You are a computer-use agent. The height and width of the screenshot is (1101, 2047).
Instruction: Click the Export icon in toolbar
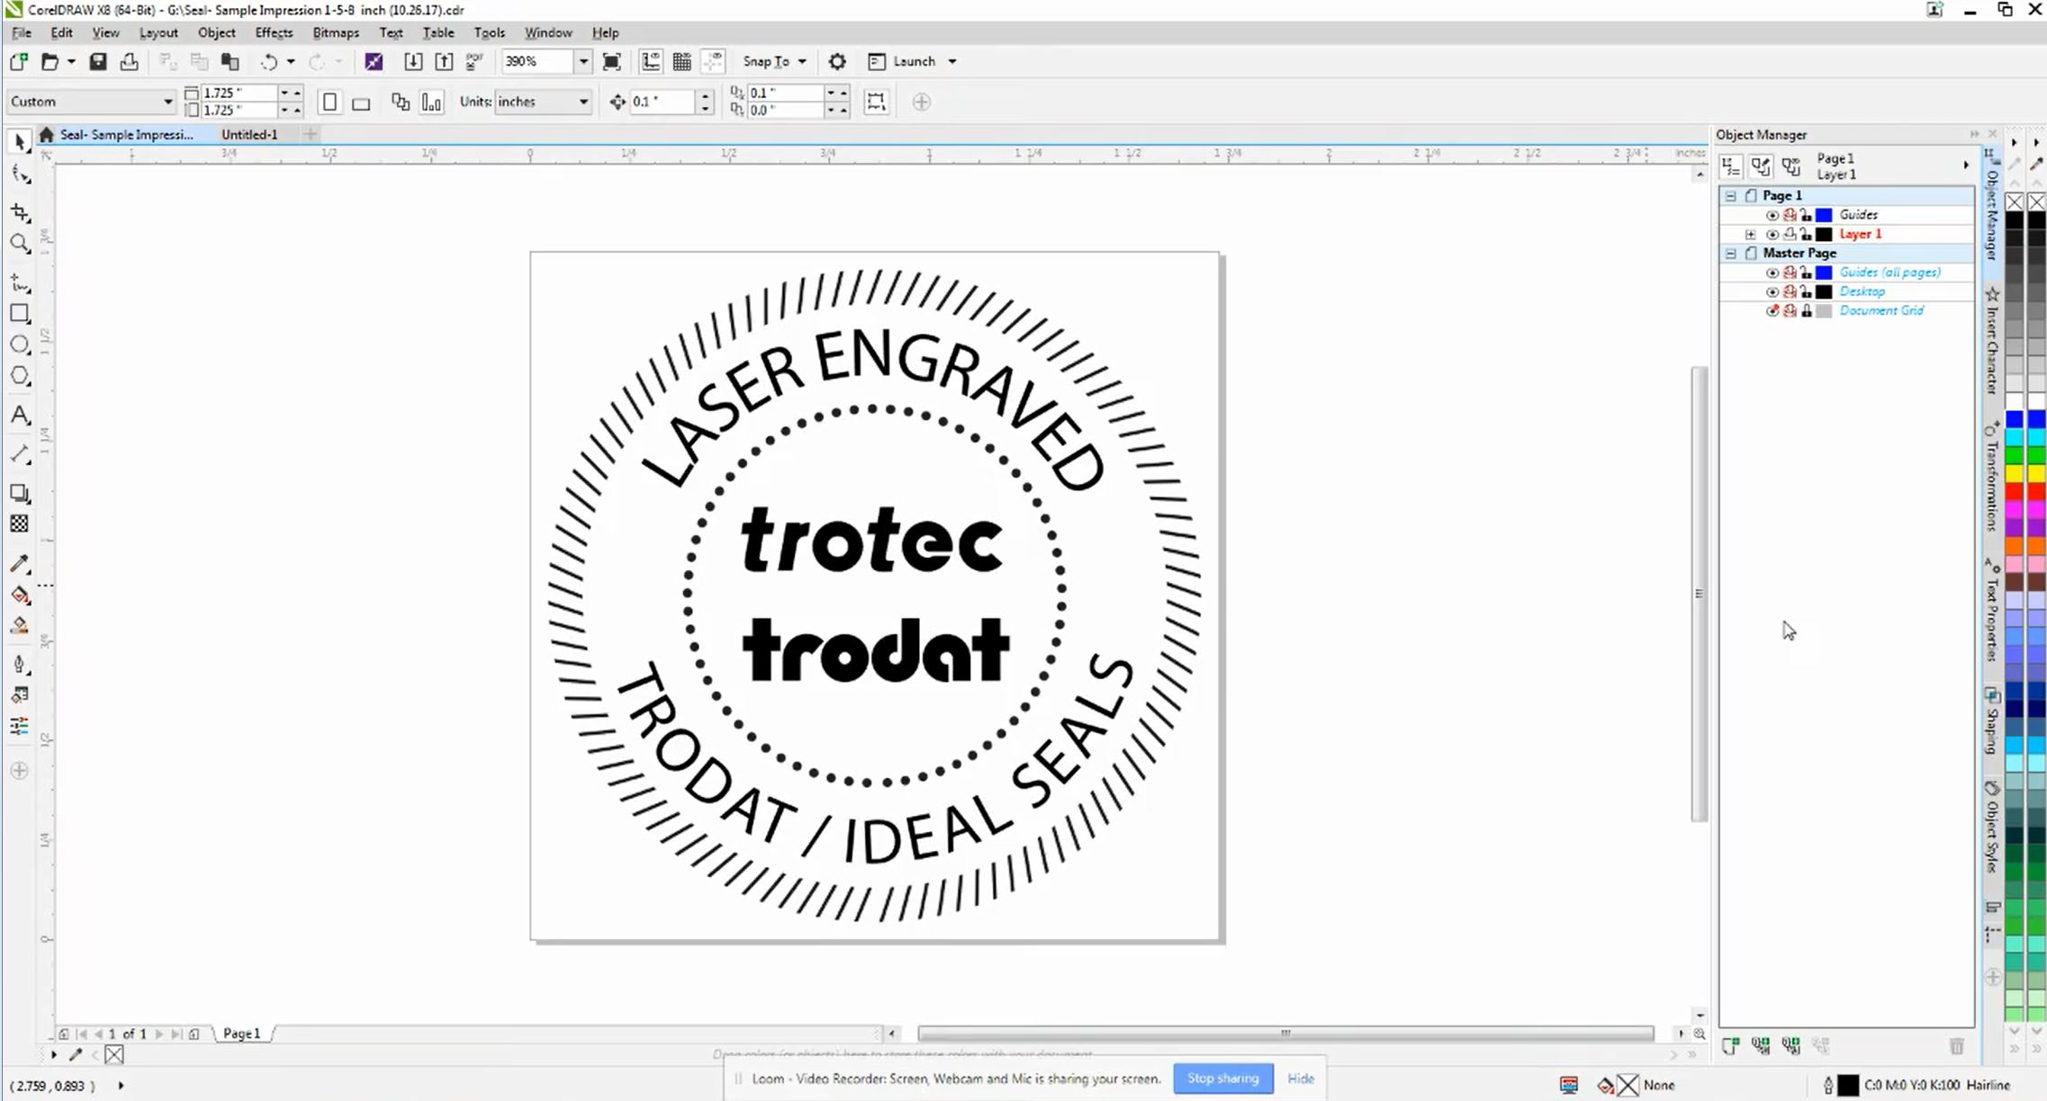(444, 61)
